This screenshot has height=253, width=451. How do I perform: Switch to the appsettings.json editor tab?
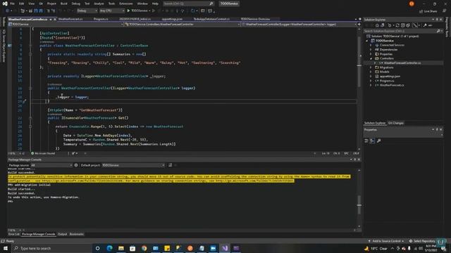(172, 19)
